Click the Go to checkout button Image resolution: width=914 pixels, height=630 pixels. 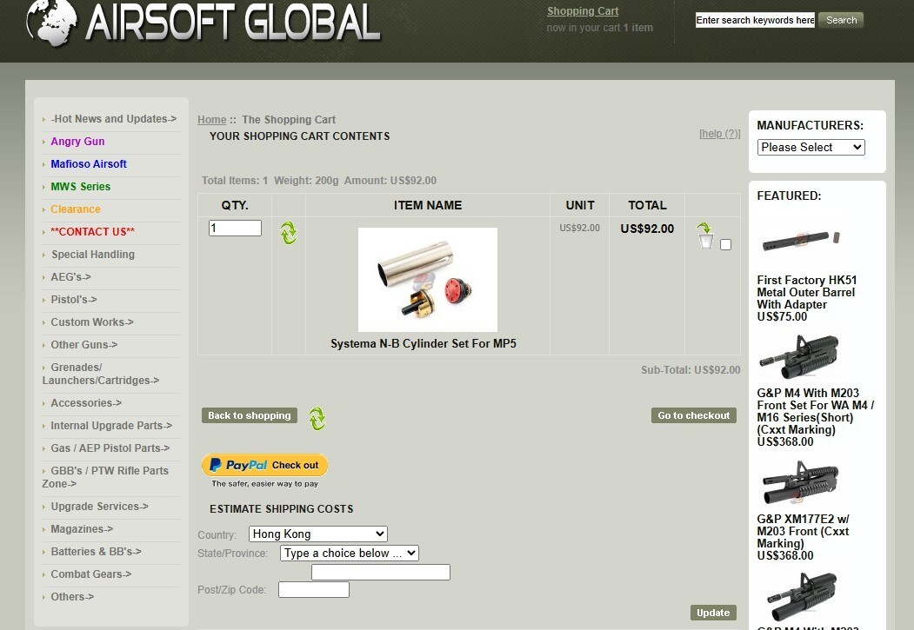pyautogui.click(x=694, y=415)
